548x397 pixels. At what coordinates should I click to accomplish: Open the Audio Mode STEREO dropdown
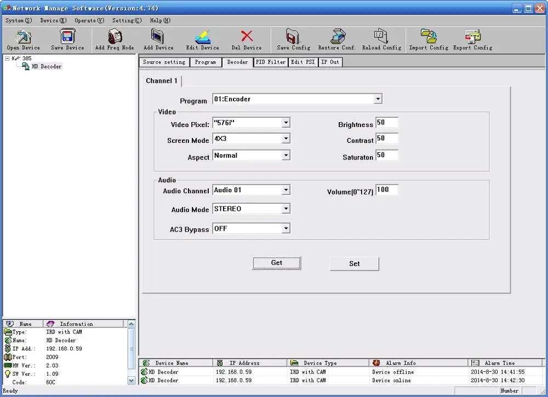tap(286, 209)
